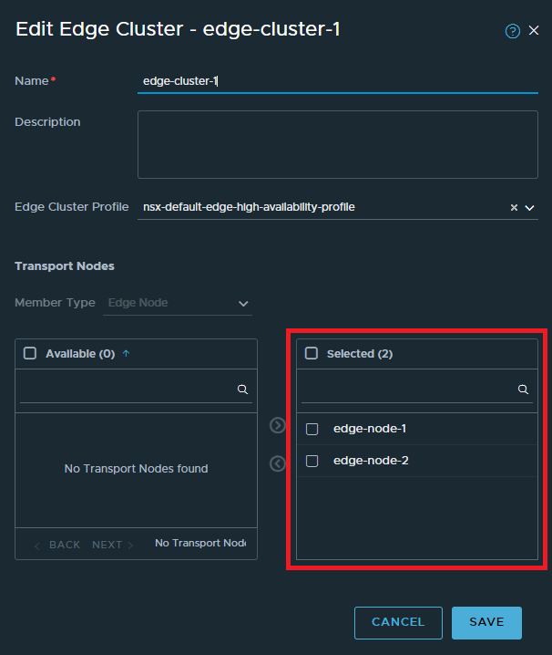Click the Cancel button

pyautogui.click(x=398, y=622)
